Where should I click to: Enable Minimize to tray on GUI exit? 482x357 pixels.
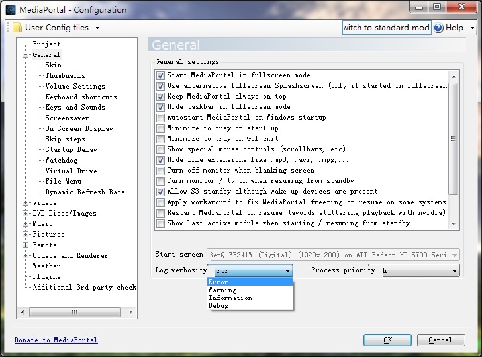pyautogui.click(x=160, y=139)
